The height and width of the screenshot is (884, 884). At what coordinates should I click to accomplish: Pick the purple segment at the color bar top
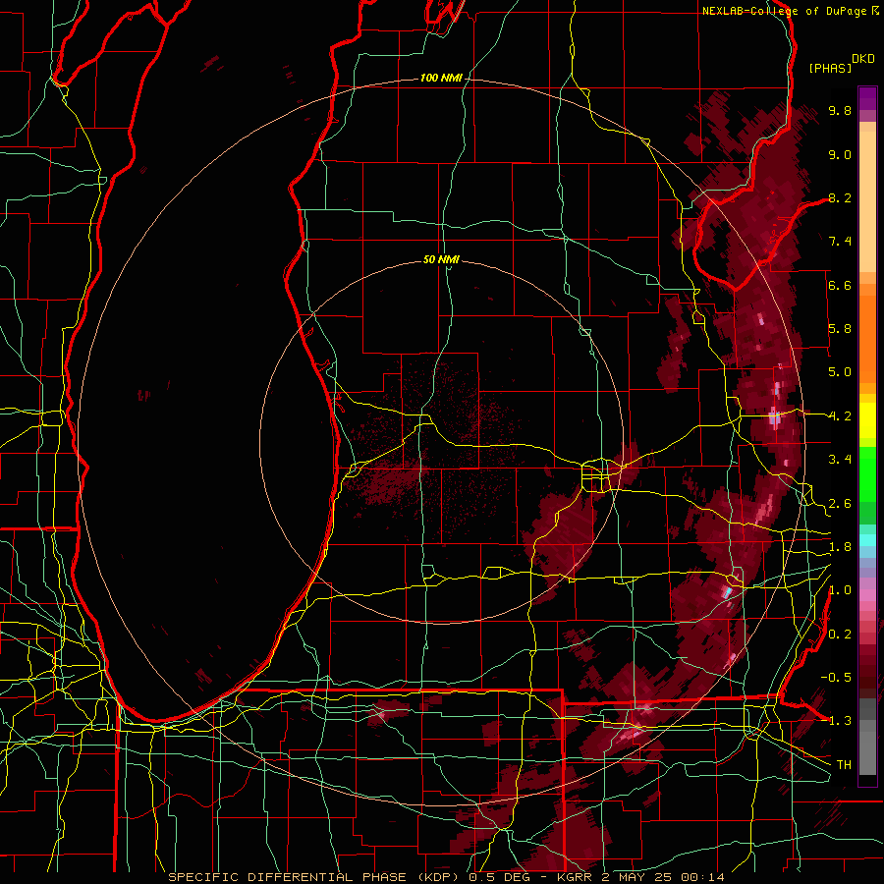[867, 98]
